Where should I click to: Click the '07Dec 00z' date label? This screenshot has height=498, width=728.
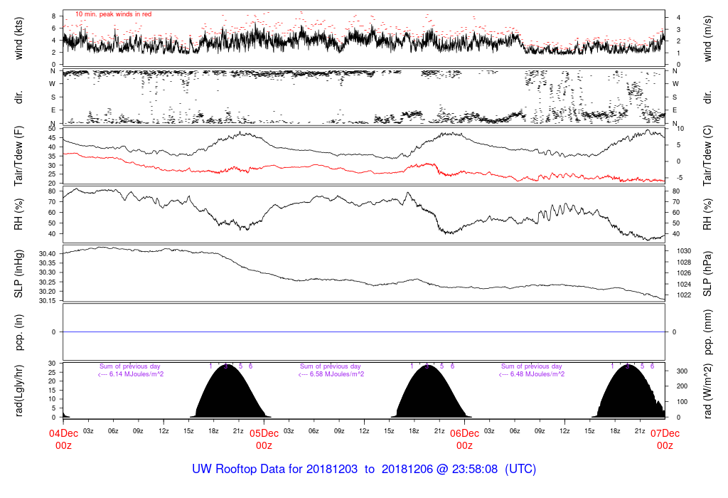click(665, 440)
